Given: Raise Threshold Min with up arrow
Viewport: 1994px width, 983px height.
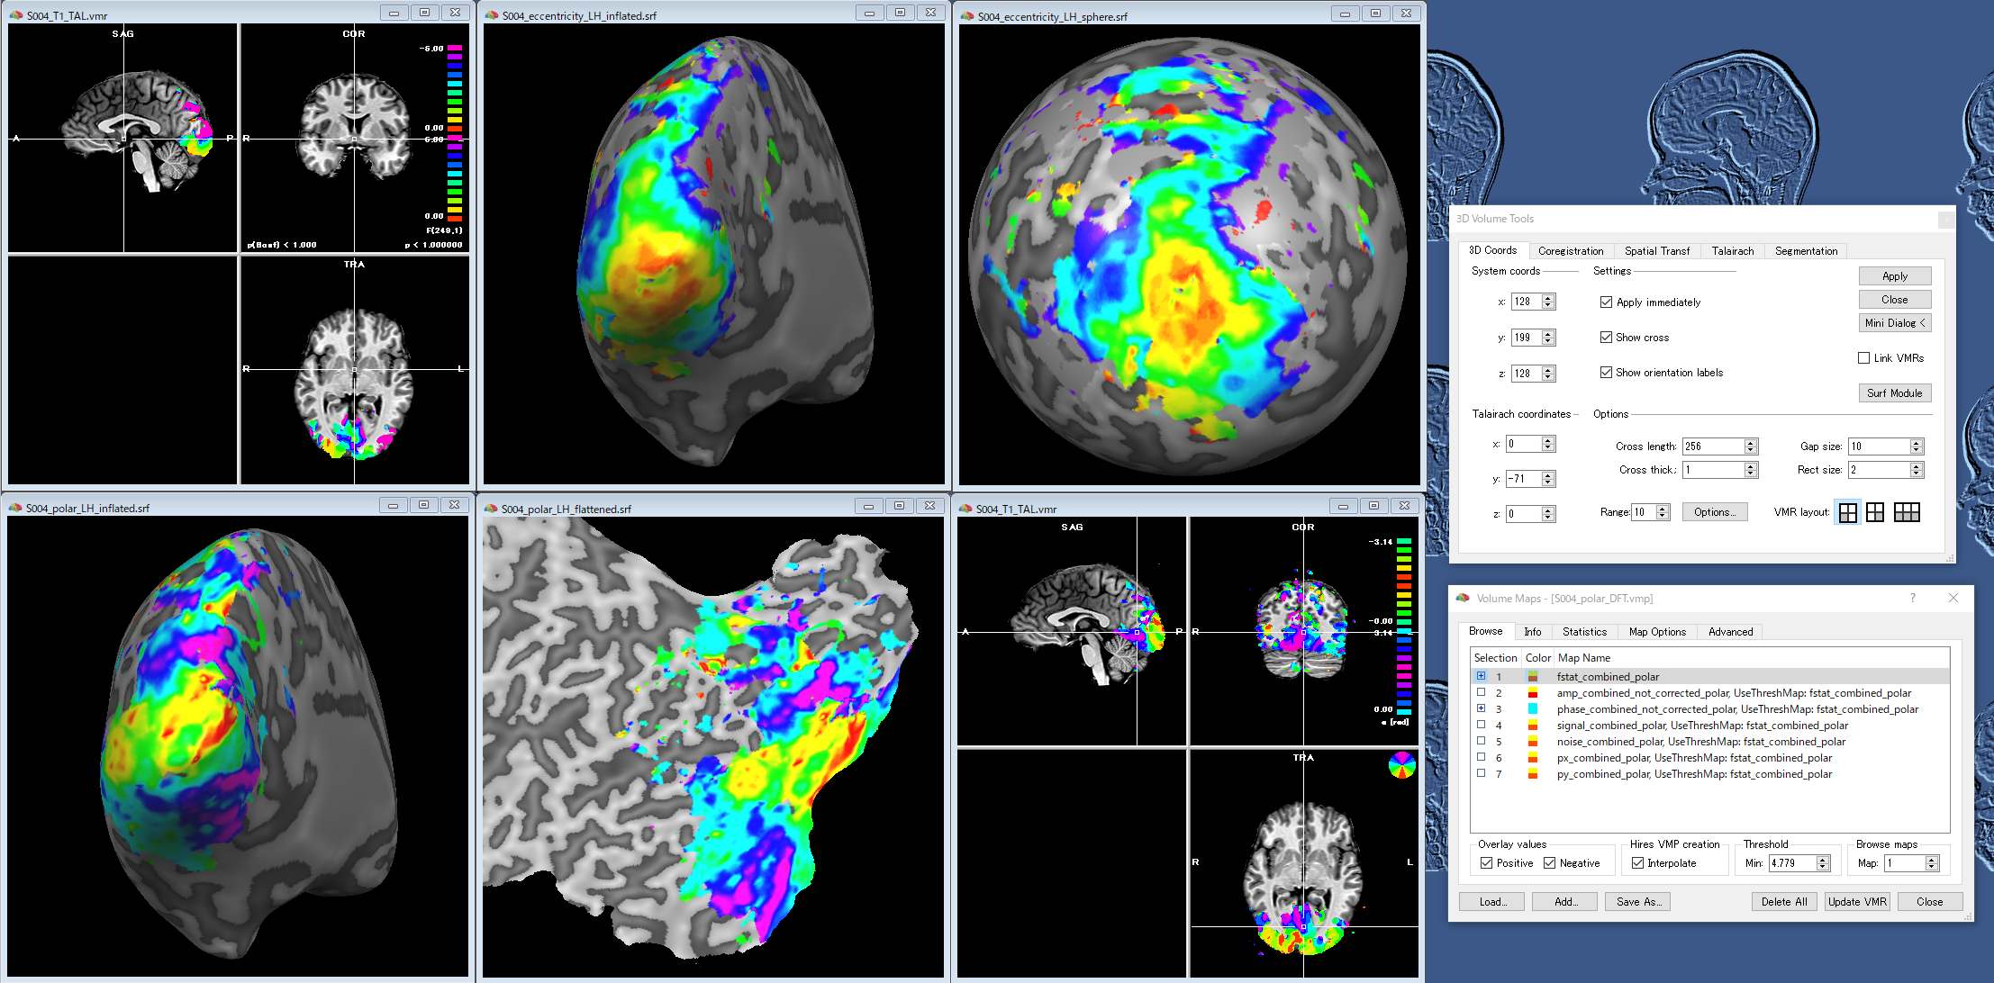Looking at the screenshot, I should (x=1823, y=860).
